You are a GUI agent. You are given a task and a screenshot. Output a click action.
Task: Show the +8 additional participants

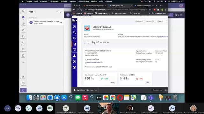pyautogui.click(x=7, y=108)
